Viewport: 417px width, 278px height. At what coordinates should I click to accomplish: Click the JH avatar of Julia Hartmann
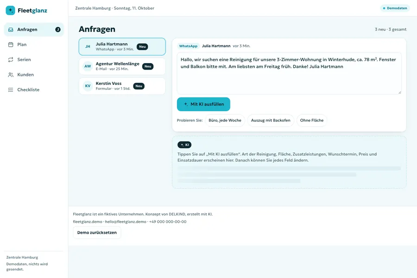[88, 46]
